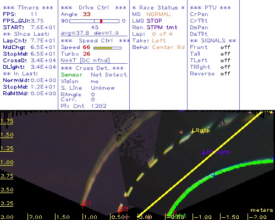The height and width of the screenshot is (220, 275).
Task: Toggle the Tail signal off value
Action: (225, 54)
